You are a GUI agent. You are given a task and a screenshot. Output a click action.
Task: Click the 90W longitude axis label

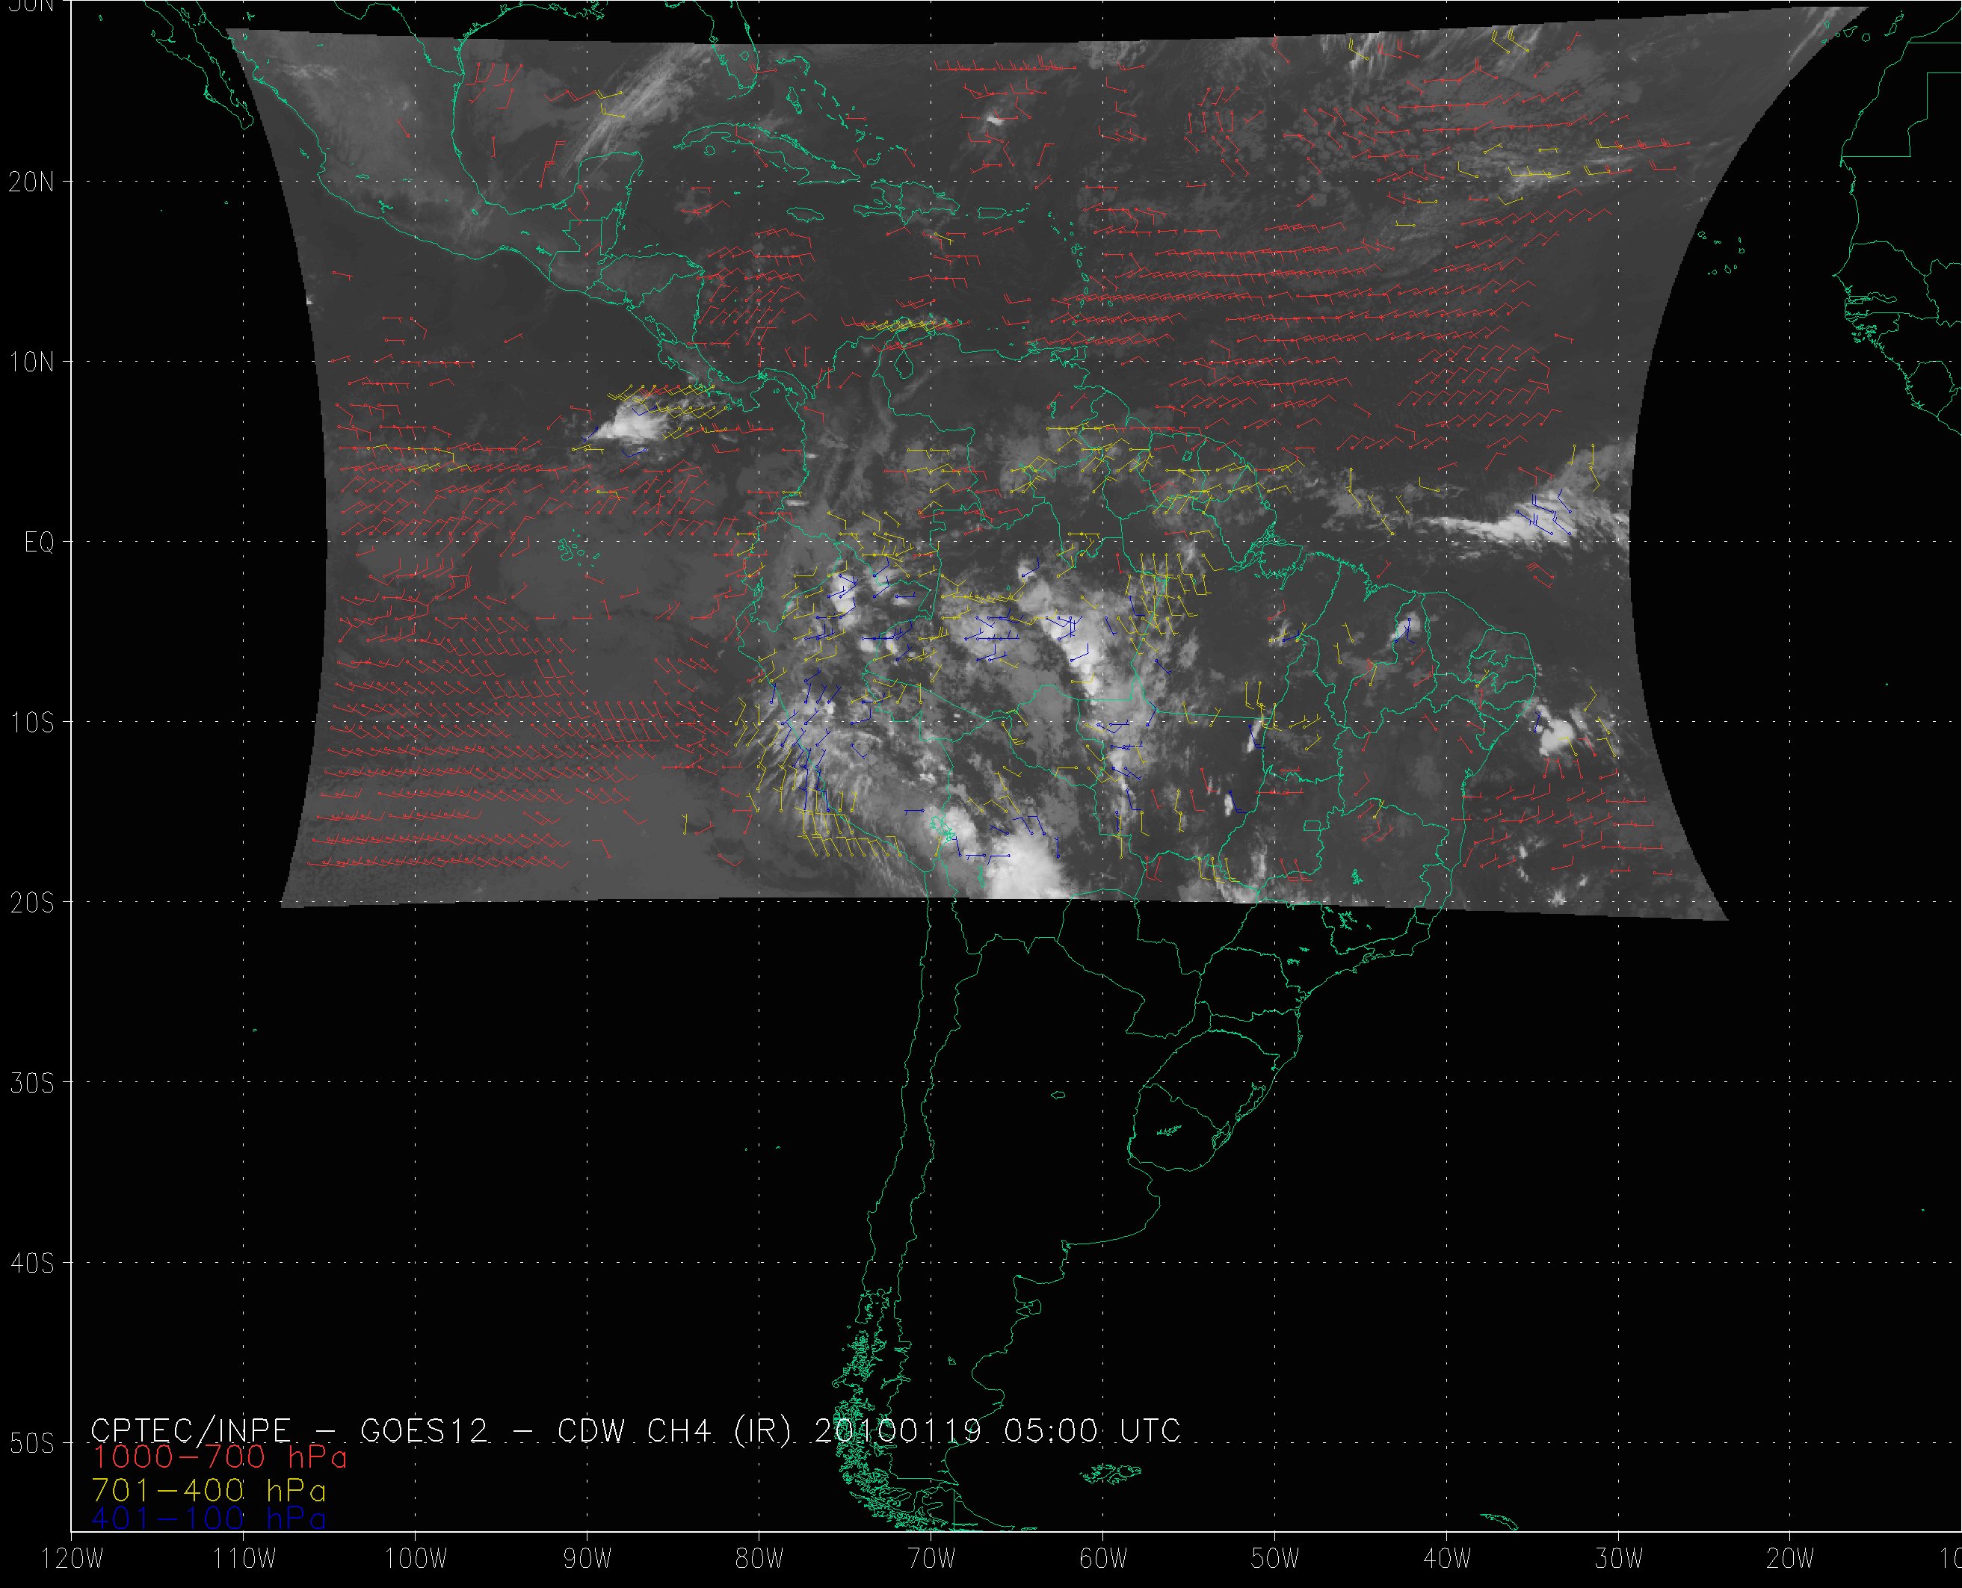pos(586,1560)
